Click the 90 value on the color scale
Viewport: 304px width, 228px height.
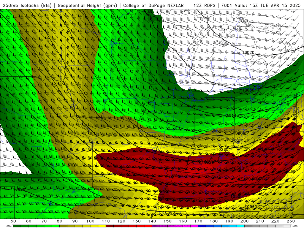pyautogui.click(x=75, y=221)
